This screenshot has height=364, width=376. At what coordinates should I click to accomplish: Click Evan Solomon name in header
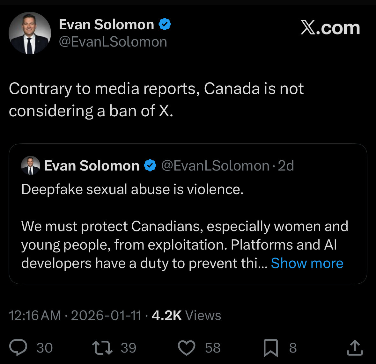pyautogui.click(x=107, y=25)
